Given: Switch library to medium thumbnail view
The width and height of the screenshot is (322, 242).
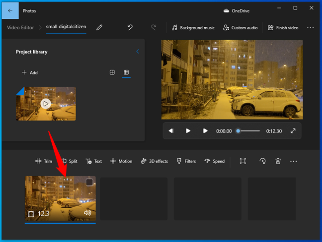Looking at the screenshot, I should coord(112,72).
